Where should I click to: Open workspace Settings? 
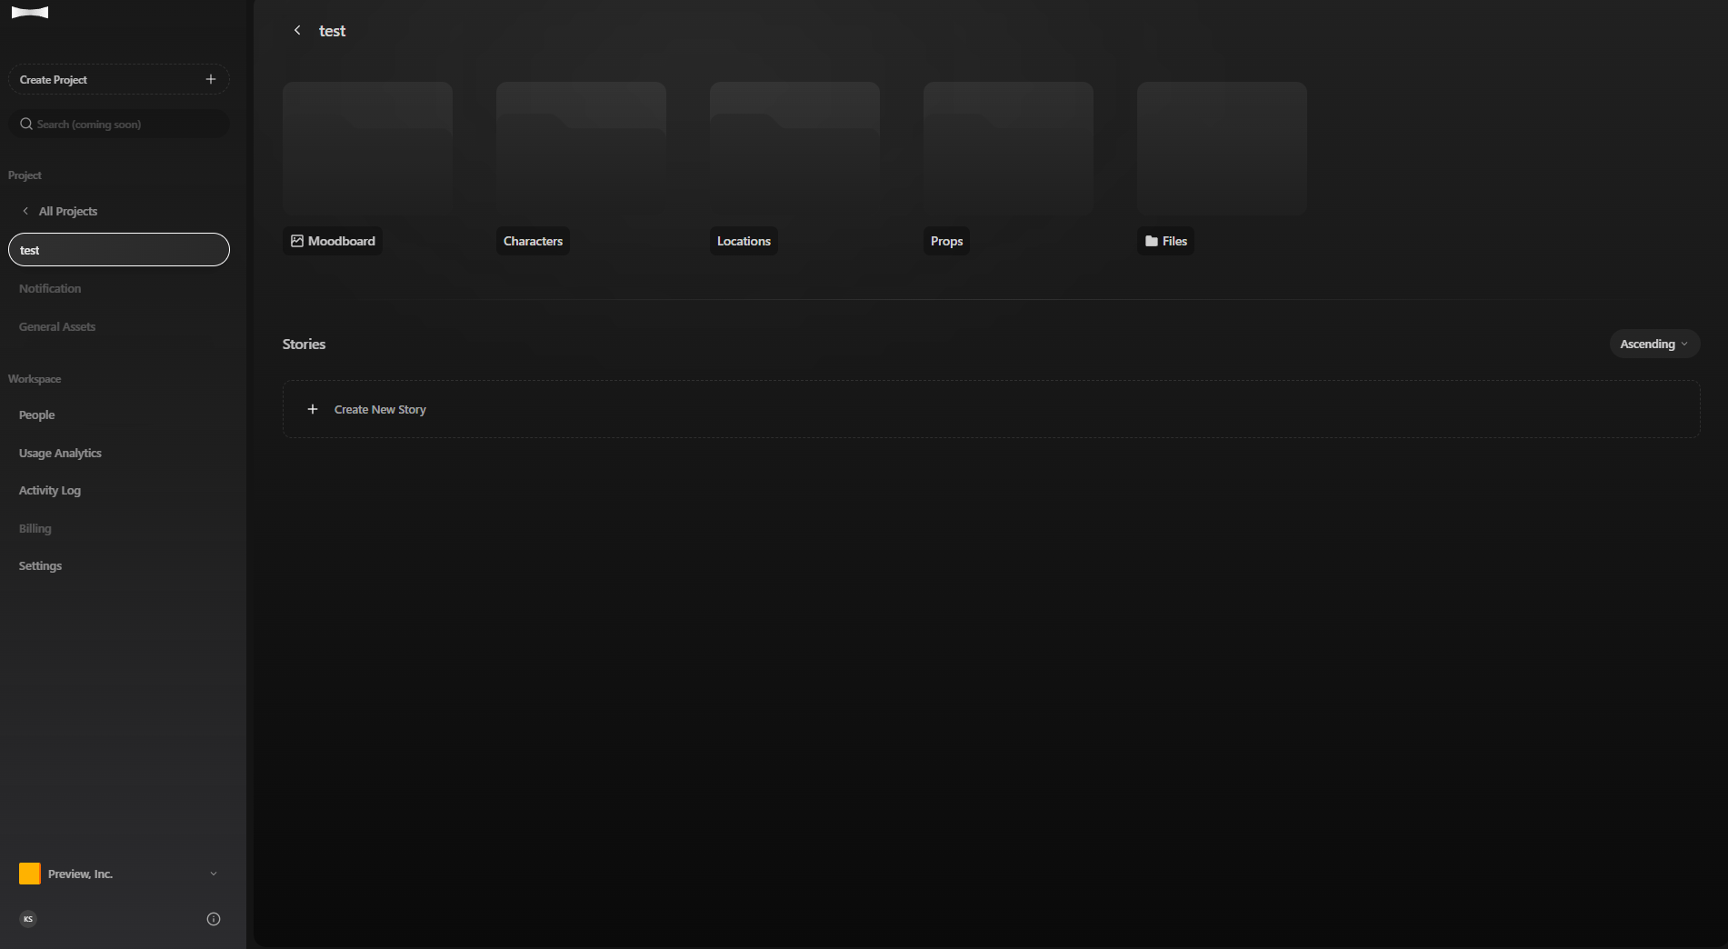[41, 565]
